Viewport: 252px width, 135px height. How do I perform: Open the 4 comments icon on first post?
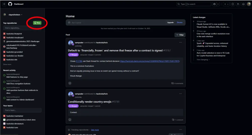[x=177, y=83]
